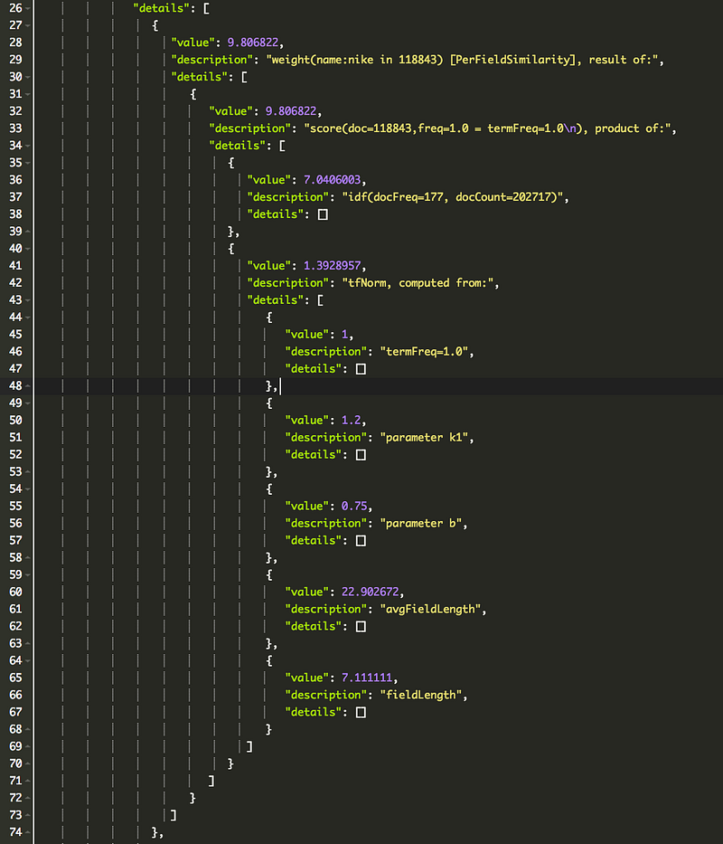This screenshot has width=723, height=844.
Task: Click the idf(docFreq=177, docCount=202717) string
Action: [453, 197]
